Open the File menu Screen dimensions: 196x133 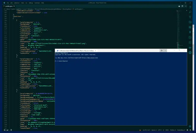[x=8, y=3]
